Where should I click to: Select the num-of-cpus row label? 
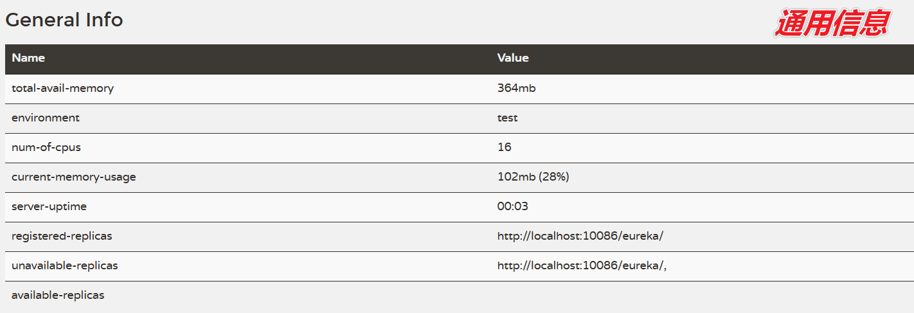46,147
